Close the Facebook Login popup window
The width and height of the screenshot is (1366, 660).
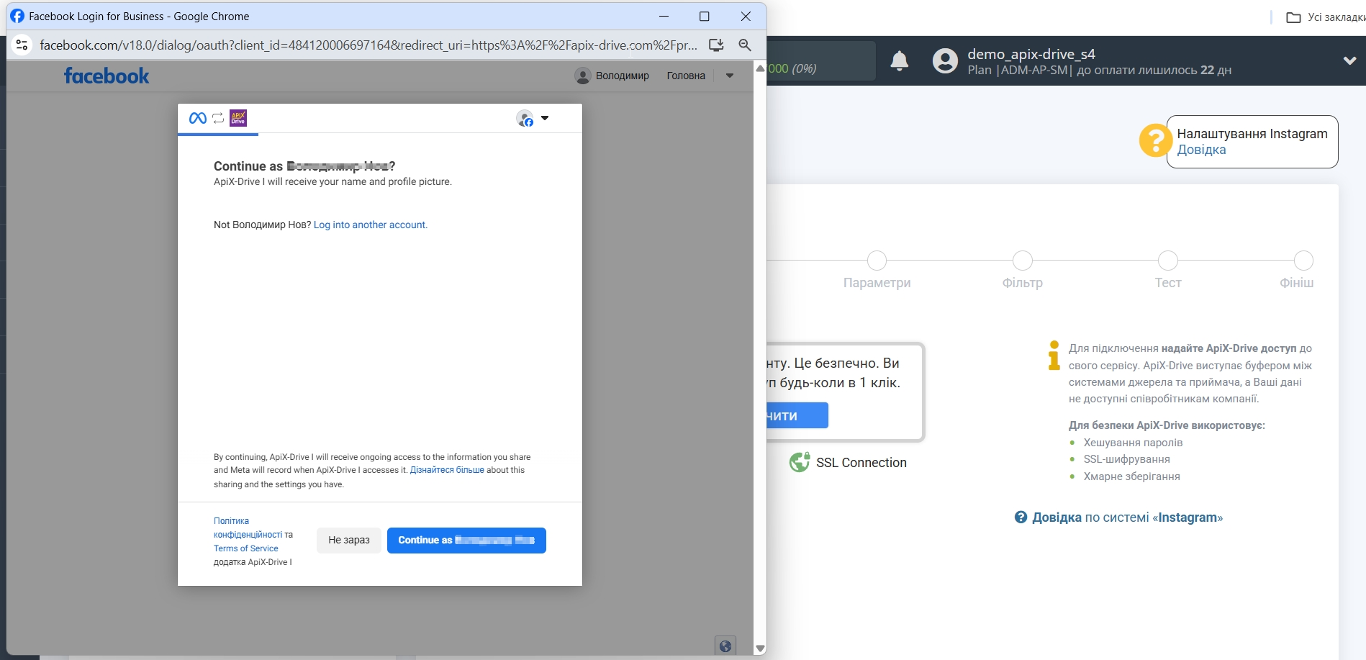(x=746, y=16)
